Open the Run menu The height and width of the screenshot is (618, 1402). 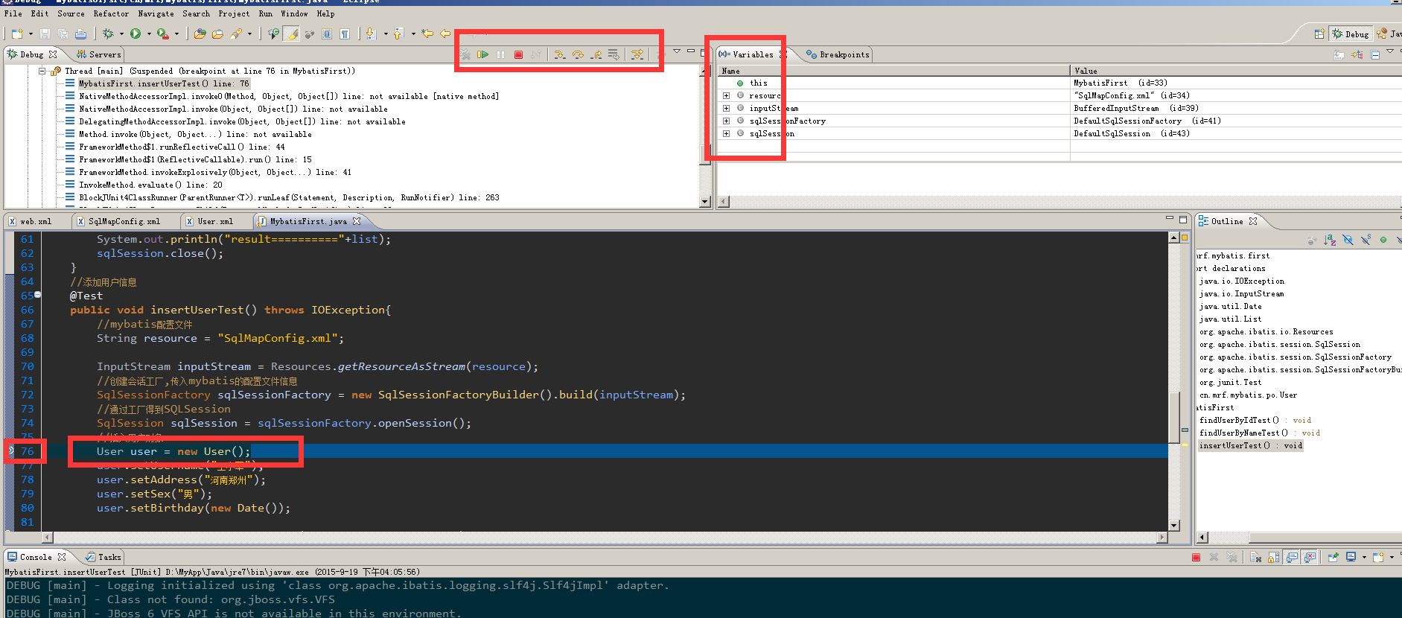point(266,13)
